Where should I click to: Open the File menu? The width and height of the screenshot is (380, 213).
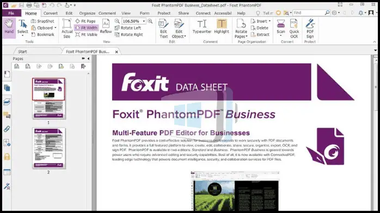tap(11, 13)
